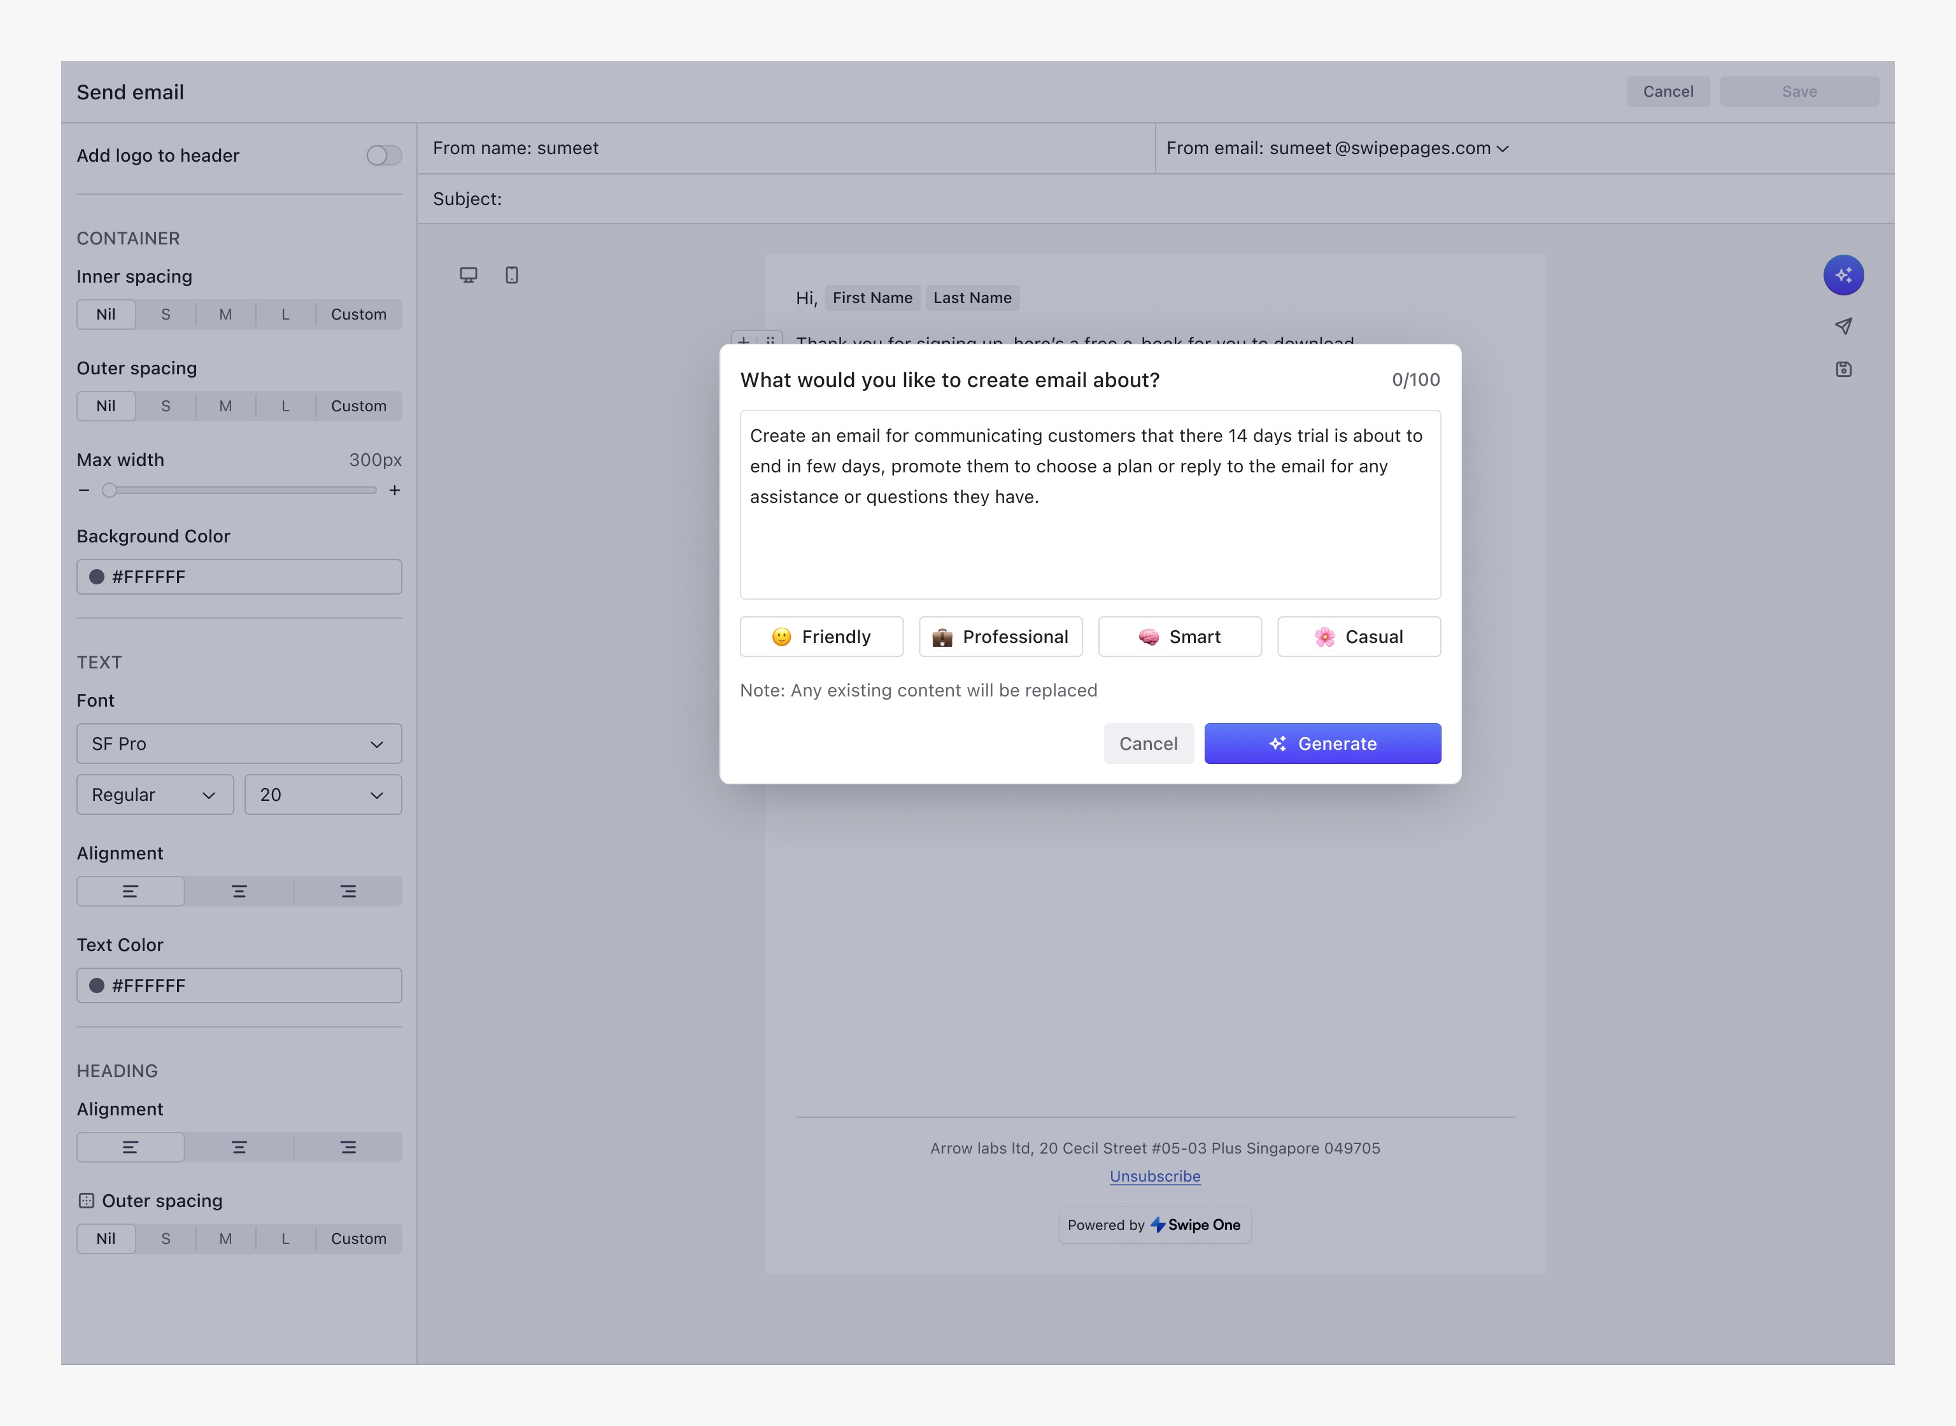Click the plus icon of Max width
This screenshot has height=1426, width=1956.
point(395,490)
